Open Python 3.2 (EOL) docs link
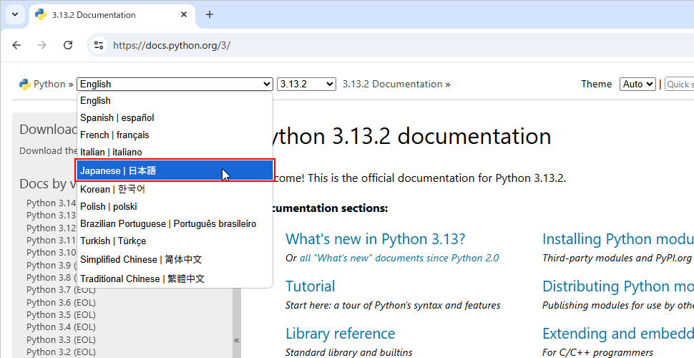The width and height of the screenshot is (694, 358). click(x=61, y=353)
